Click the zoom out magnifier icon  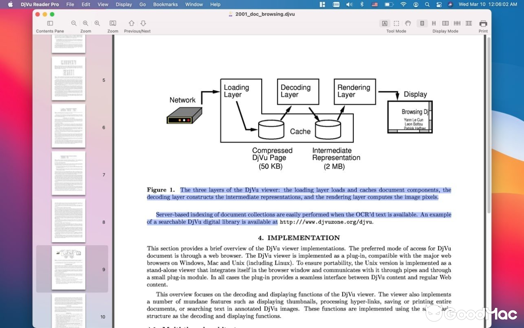click(74, 23)
